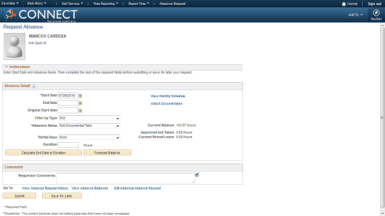Viewport: 385px width, 216px height.
Task: Click the Absence Detail help icon
Action: 34,86
